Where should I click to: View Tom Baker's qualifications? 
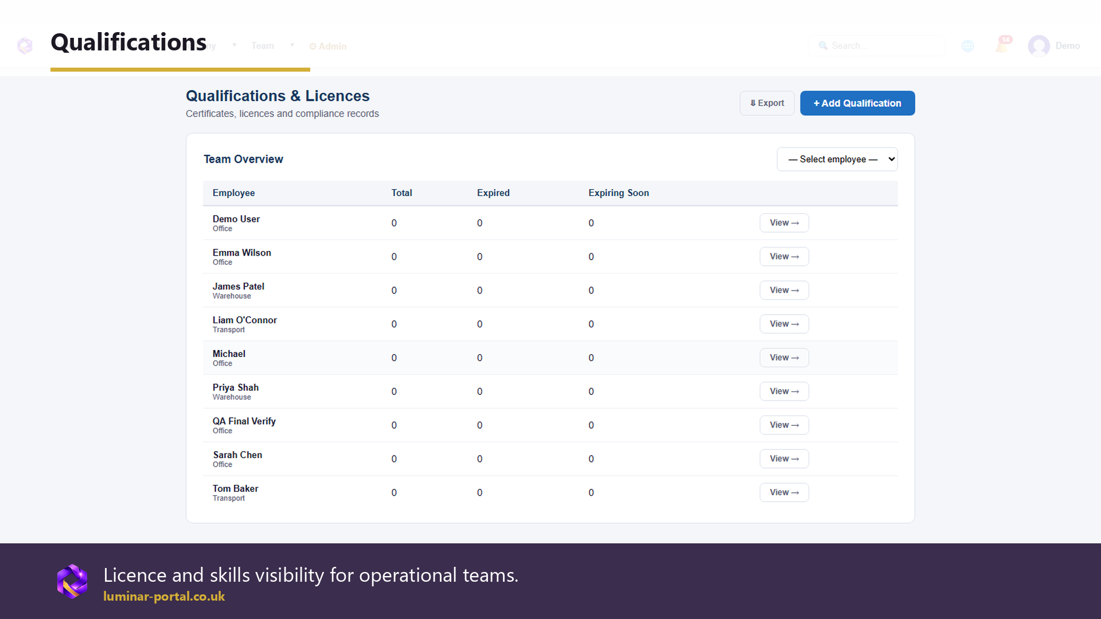[784, 492]
